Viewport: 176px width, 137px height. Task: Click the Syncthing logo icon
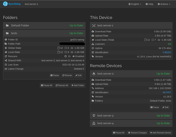(5, 4)
